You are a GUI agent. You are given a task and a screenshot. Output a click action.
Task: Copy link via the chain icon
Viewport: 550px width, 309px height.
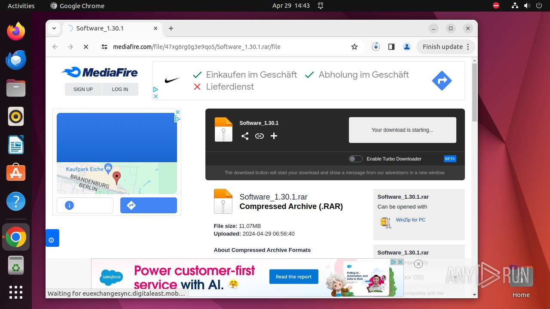click(260, 136)
